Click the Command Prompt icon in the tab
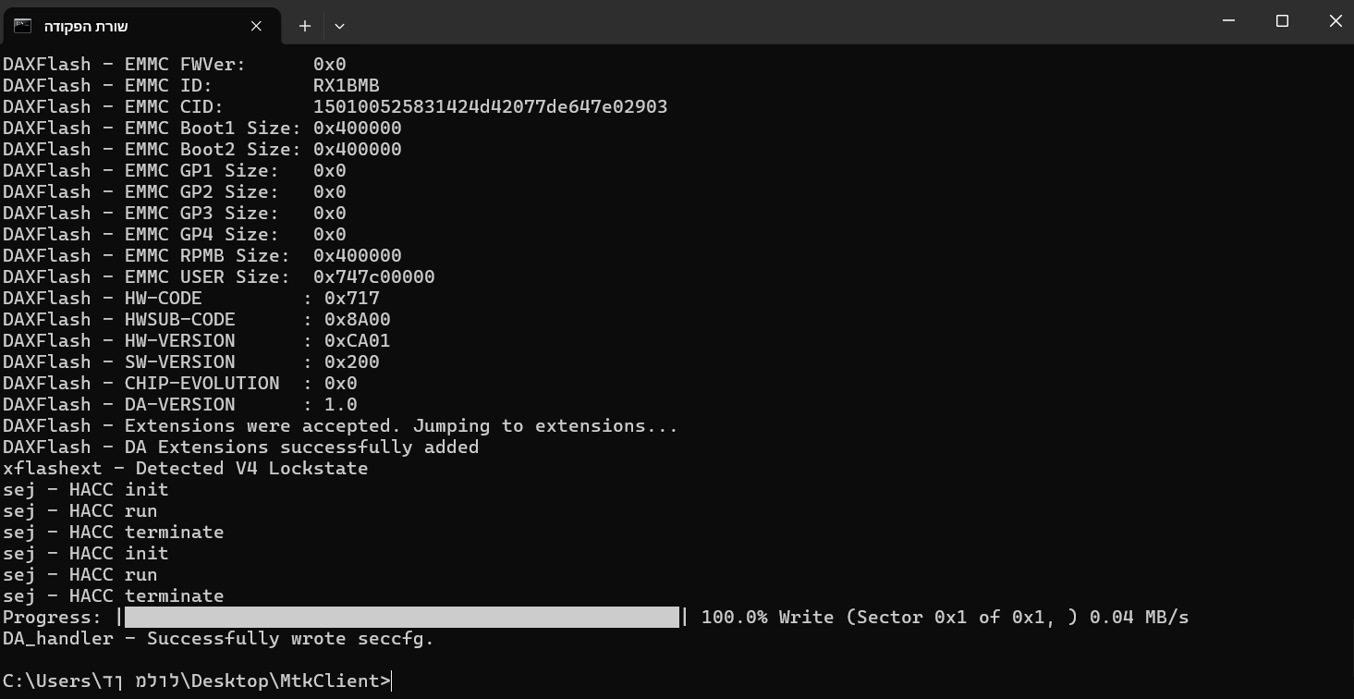 [x=22, y=26]
